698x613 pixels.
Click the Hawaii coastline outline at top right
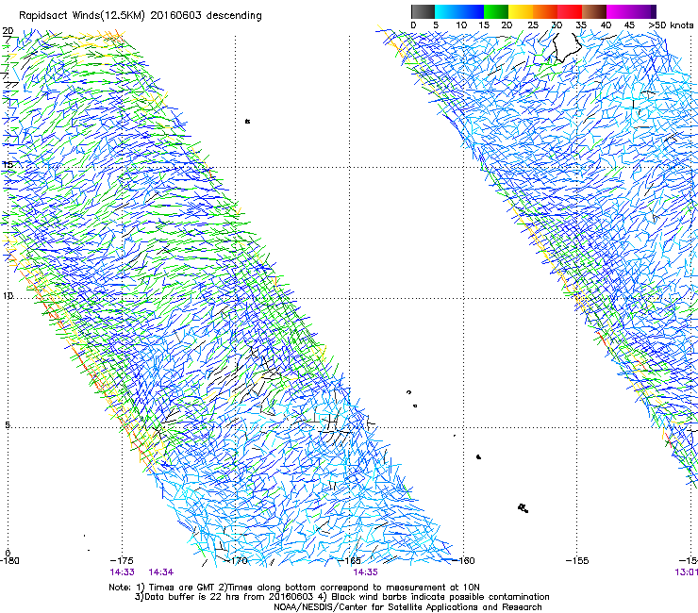(566, 47)
